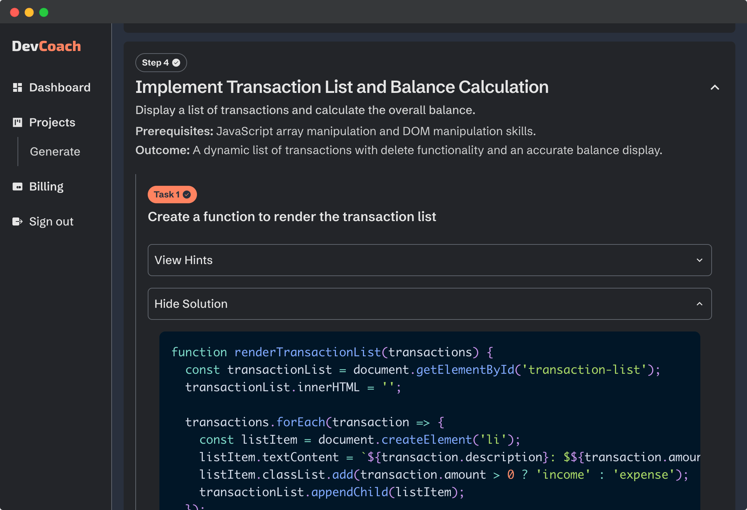Click the checkmark icon on the Task 1 badge
This screenshot has height=510, width=747.
pos(187,195)
